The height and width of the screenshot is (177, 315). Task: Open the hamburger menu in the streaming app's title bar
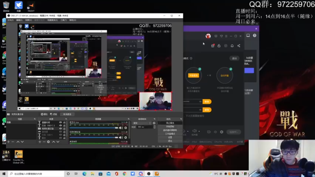(226, 36)
